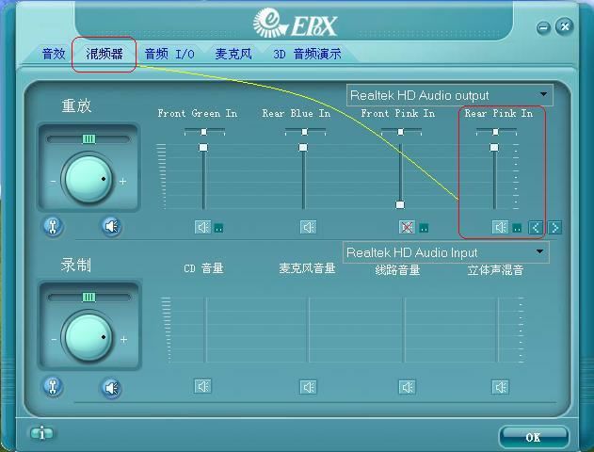Click the 立体声混音 slider track
This screenshot has width=594, height=452.
click(x=497, y=330)
